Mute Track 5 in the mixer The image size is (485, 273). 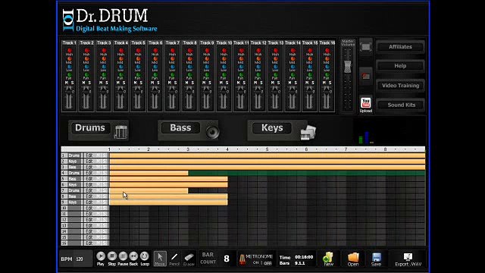click(x=135, y=83)
